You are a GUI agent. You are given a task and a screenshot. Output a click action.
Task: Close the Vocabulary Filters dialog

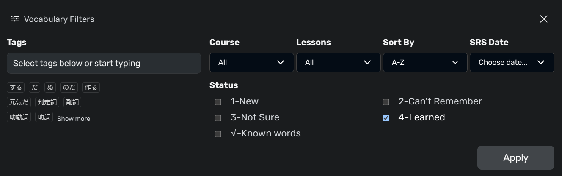click(x=544, y=19)
